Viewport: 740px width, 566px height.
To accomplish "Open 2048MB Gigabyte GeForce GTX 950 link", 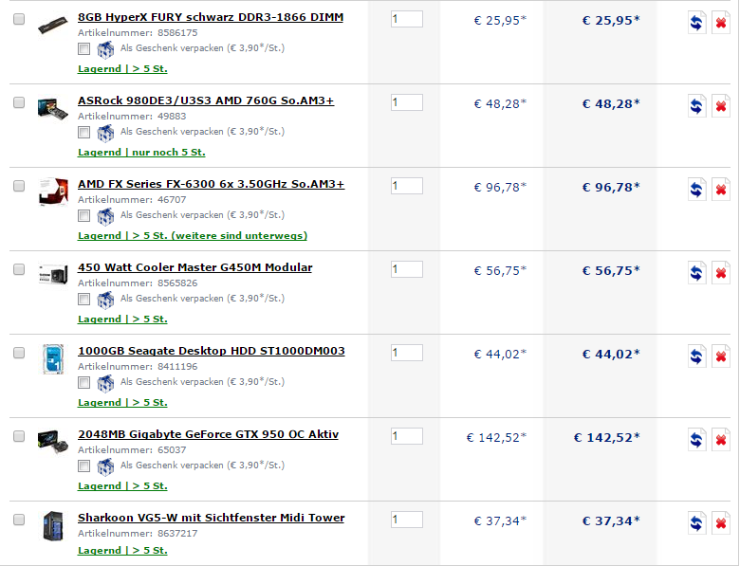I will pos(208,434).
